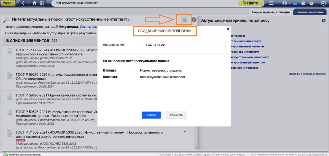This screenshot has width=329, height=156.
Task: Click the В списке элементов: 922 header
Action: [32, 41]
